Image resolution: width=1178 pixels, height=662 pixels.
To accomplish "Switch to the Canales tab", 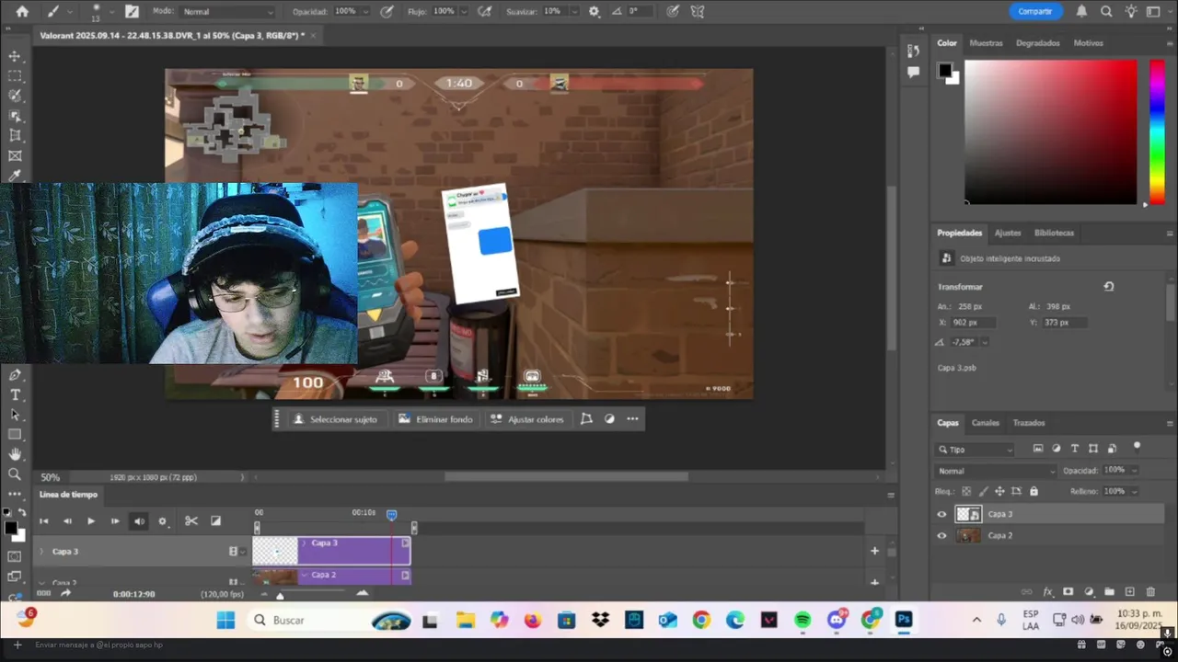I will (985, 423).
